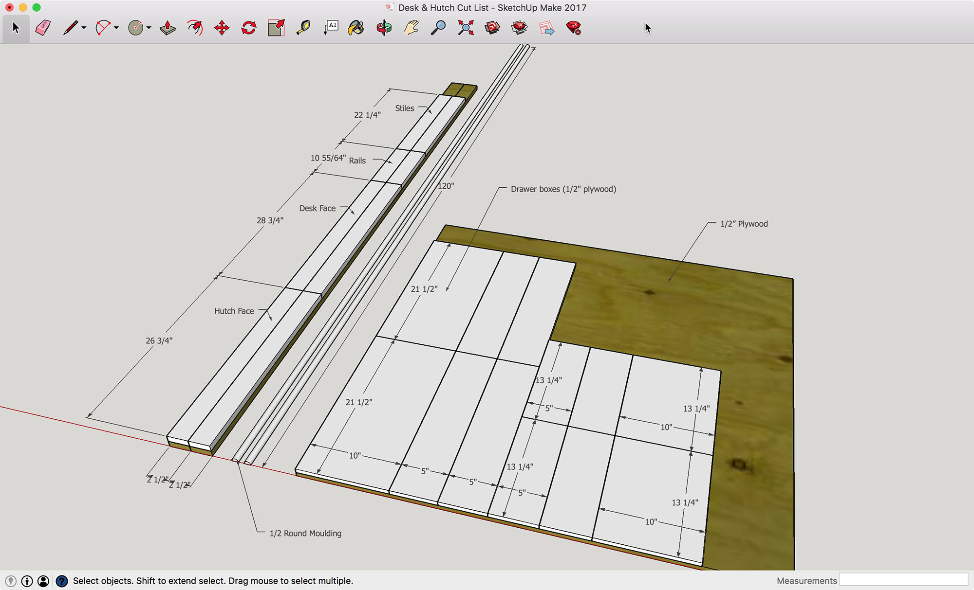The width and height of the screenshot is (974, 590).
Task: Click the Send to LayOut icon
Action: 546,28
